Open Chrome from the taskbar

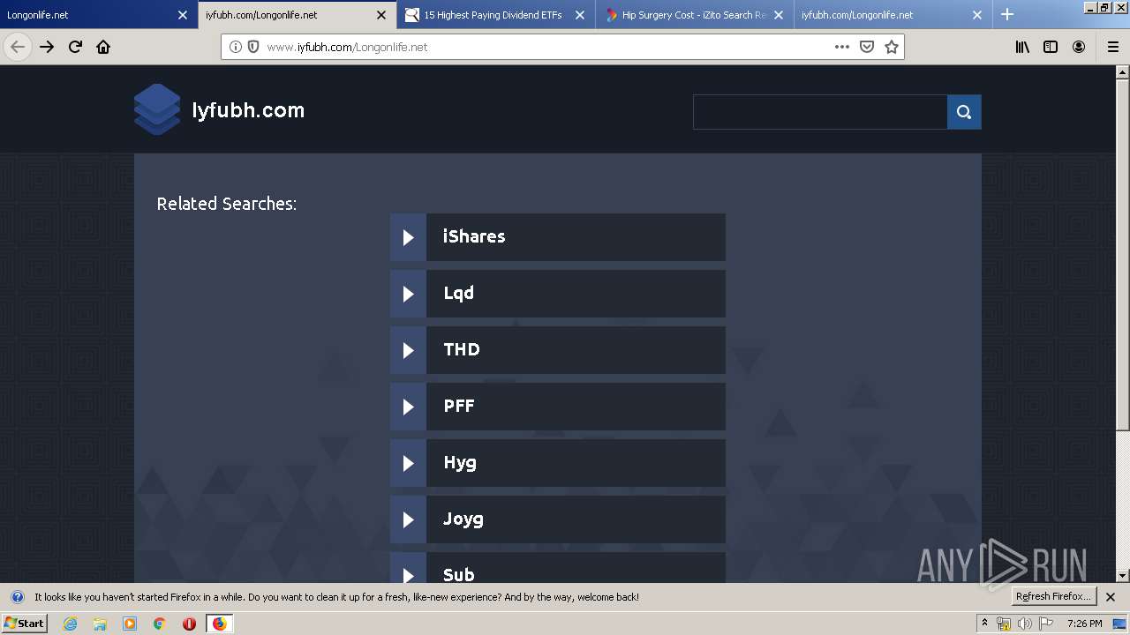(x=159, y=624)
